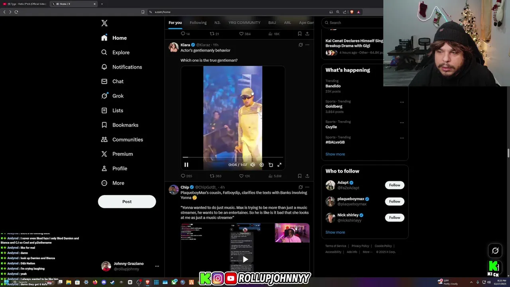
Task: Open account menu dots next to Johnny Graziano
Action: 157,266
